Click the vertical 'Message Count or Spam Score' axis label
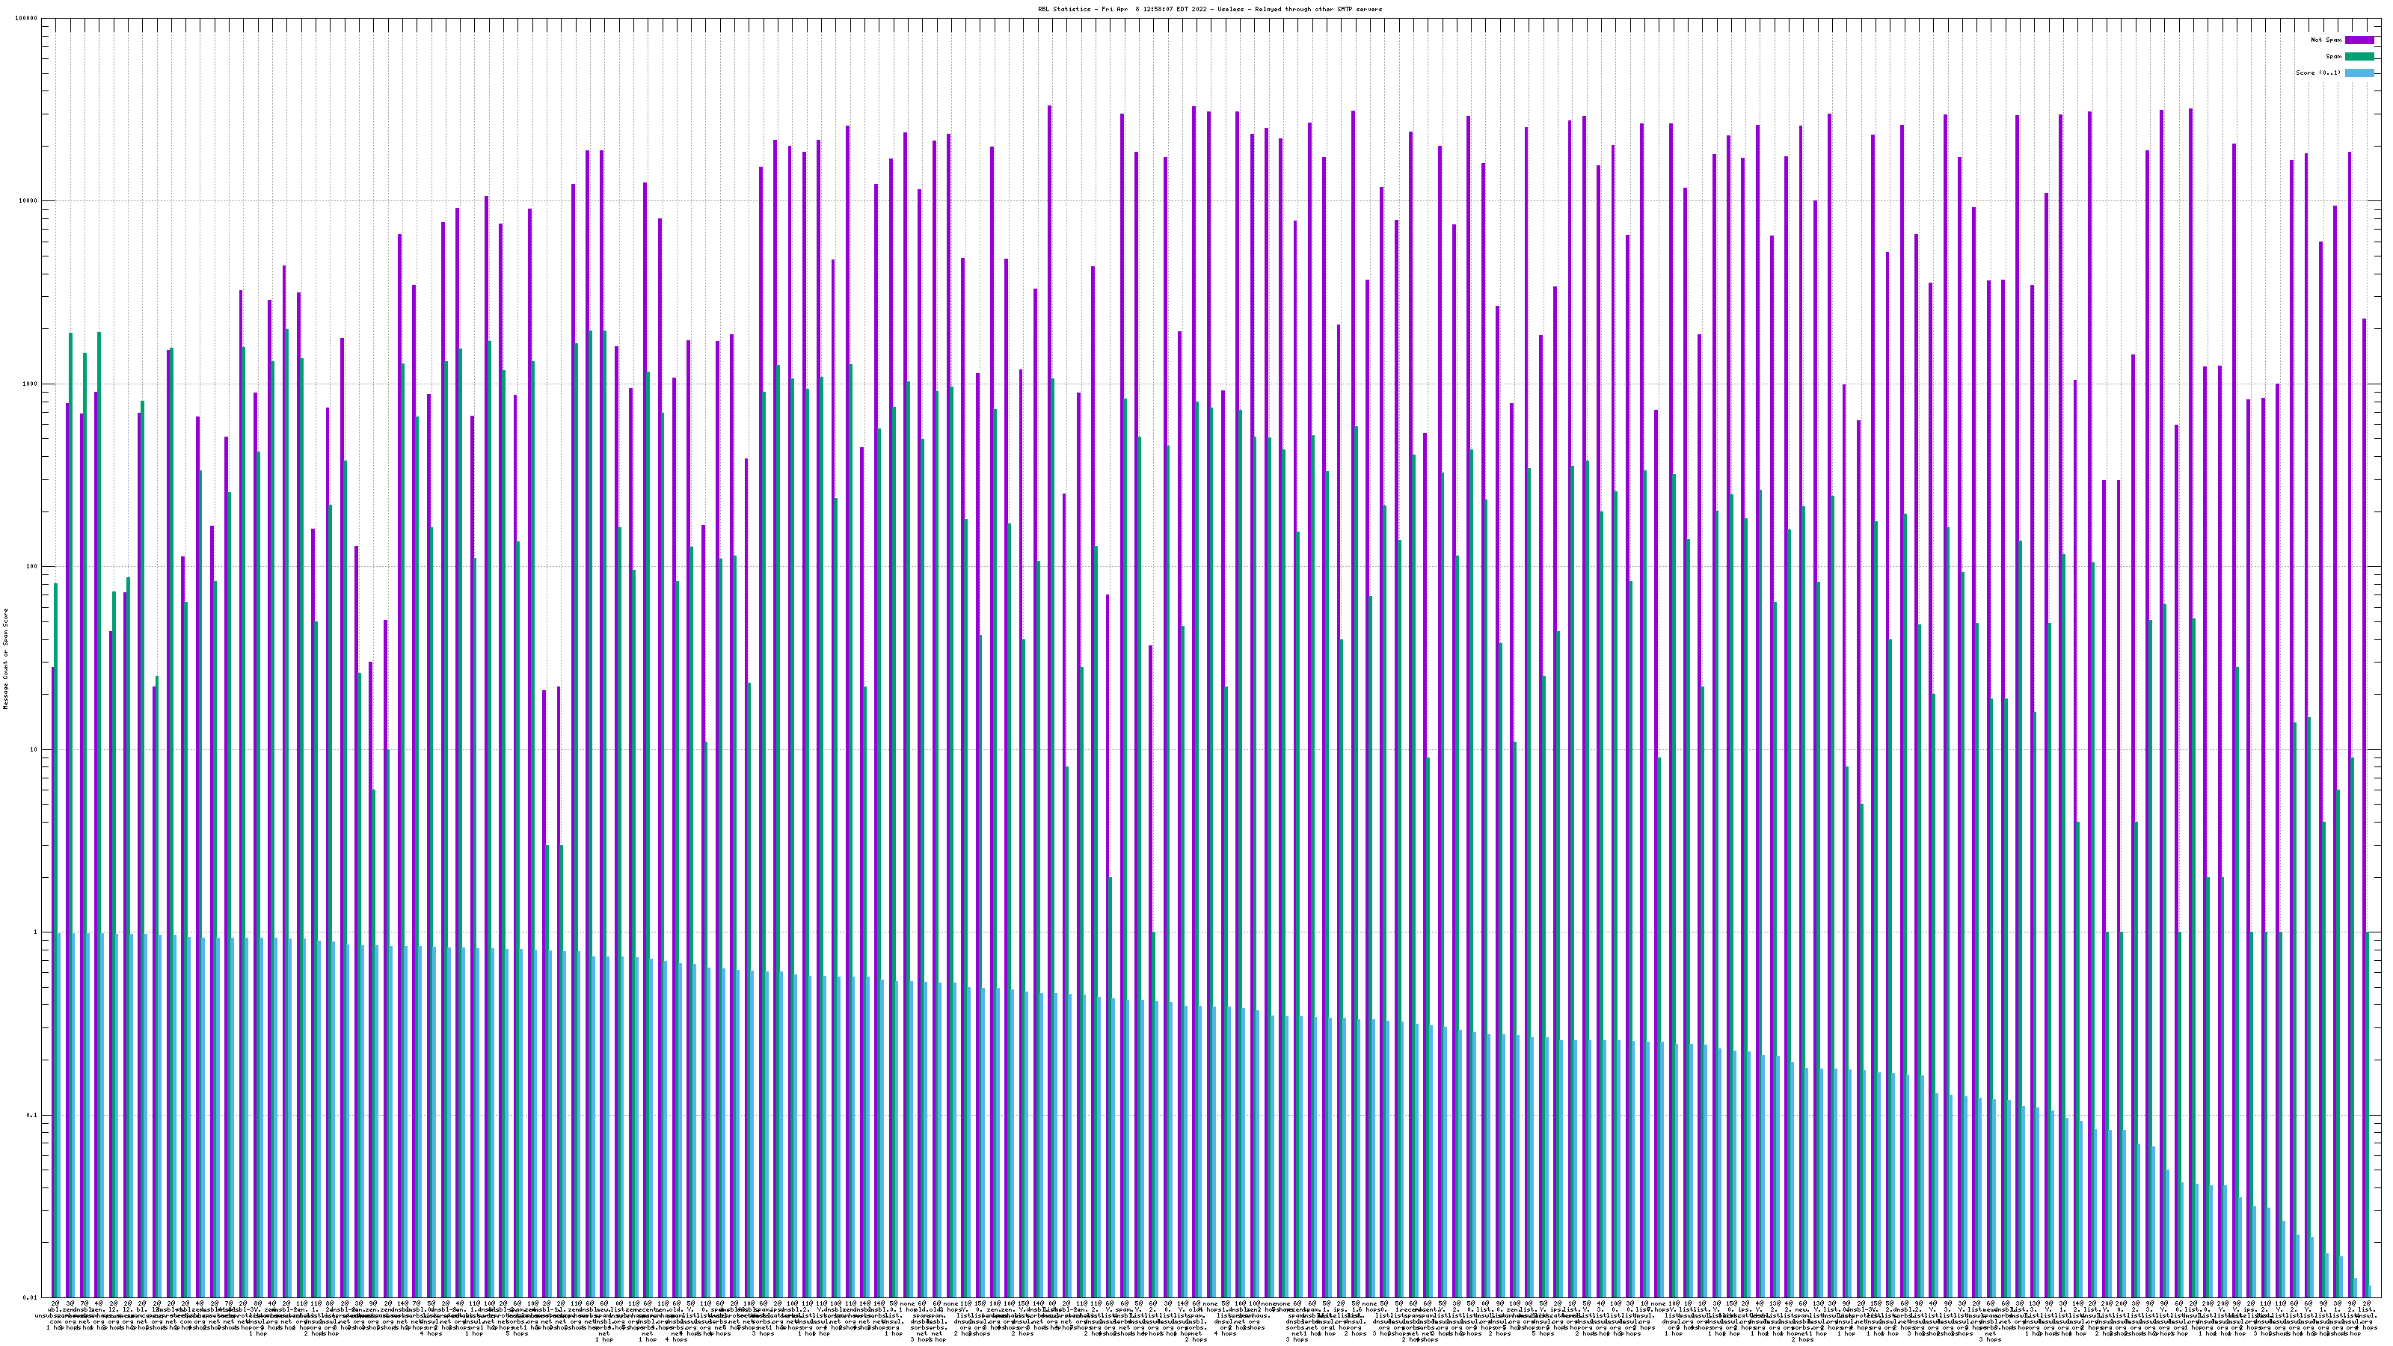Viewport: 2393px width, 1346px height. pyautogui.click(x=5, y=659)
